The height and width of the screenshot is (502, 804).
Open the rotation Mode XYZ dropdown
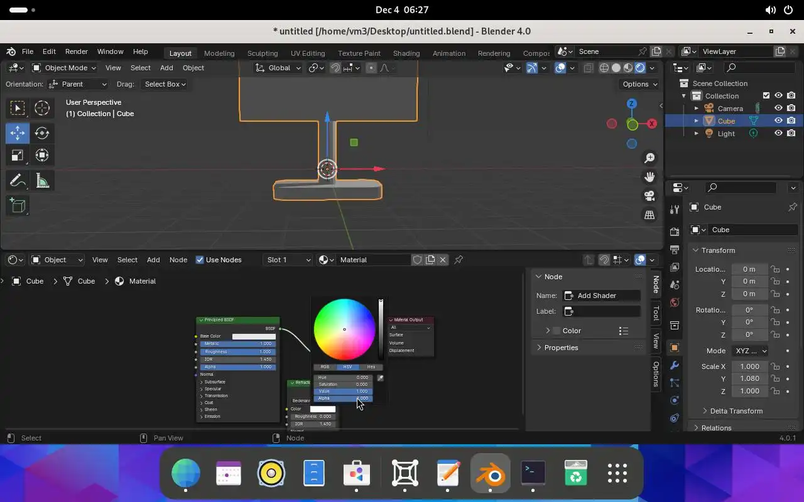pos(750,351)
